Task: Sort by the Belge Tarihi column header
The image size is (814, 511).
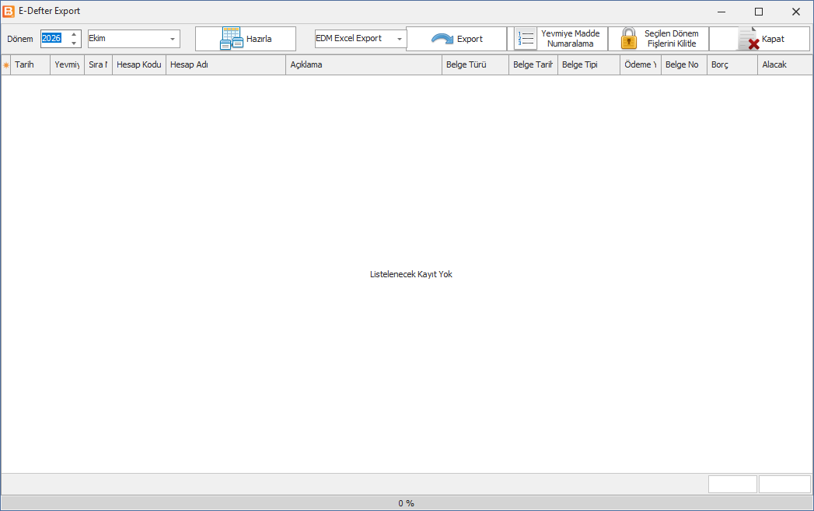Action: [x=533, y=65]
